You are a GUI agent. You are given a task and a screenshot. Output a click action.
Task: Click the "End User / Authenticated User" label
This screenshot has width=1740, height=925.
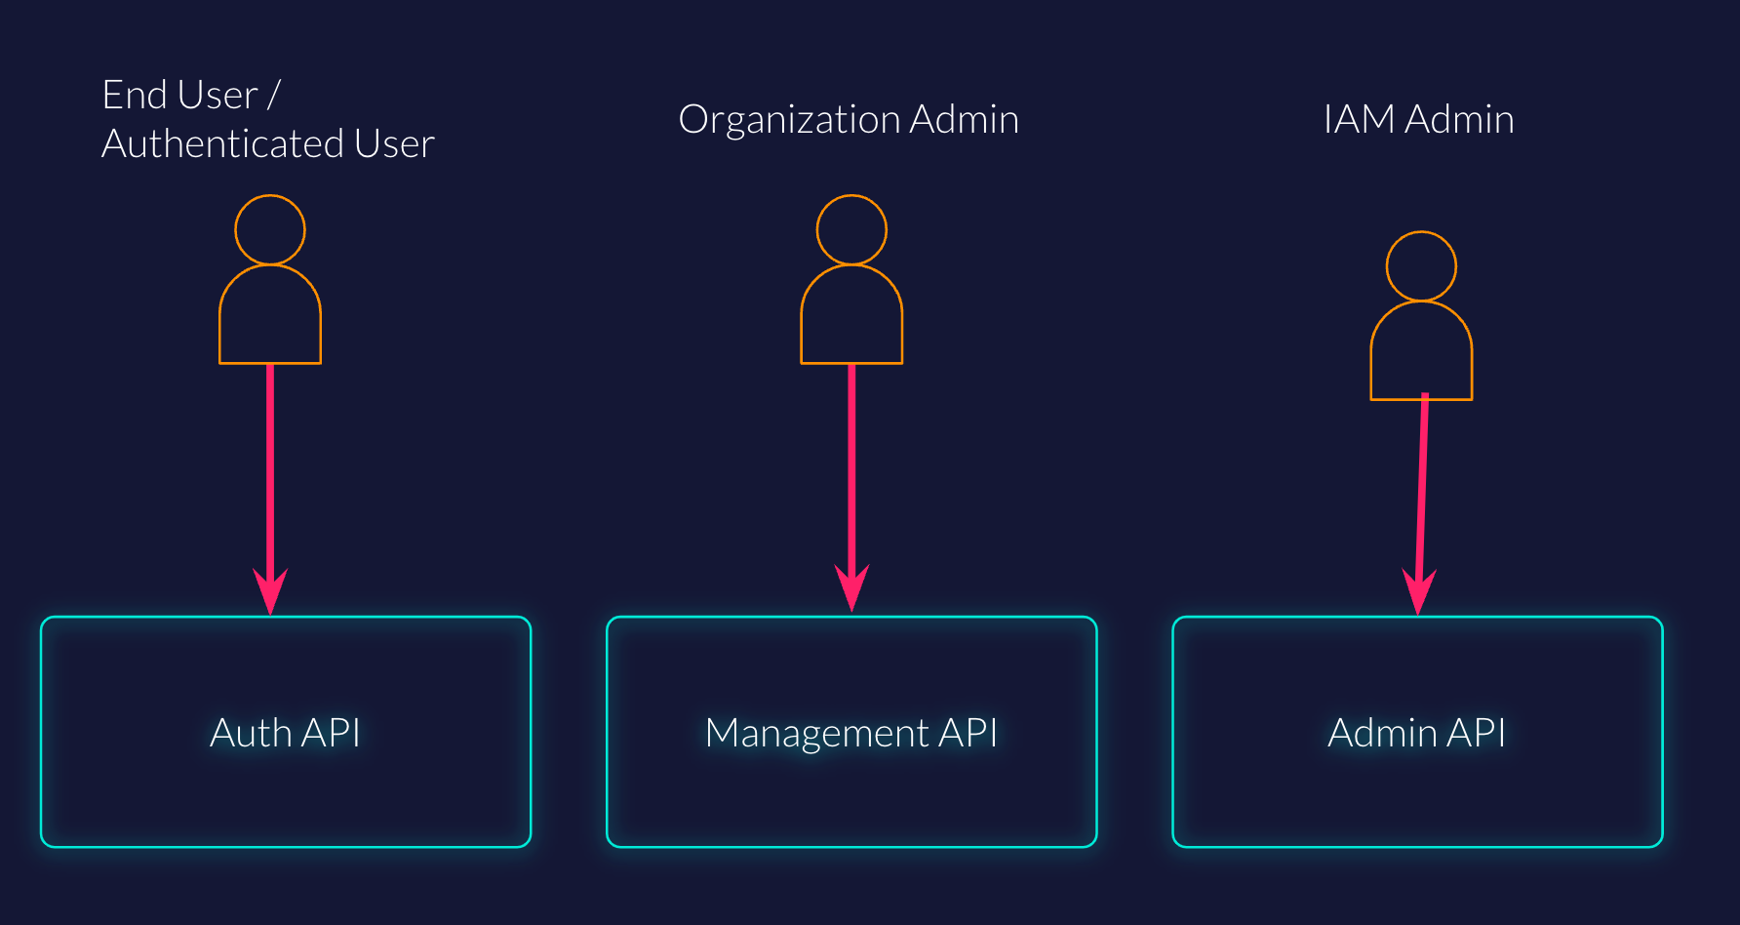click(x=267, y=119)
